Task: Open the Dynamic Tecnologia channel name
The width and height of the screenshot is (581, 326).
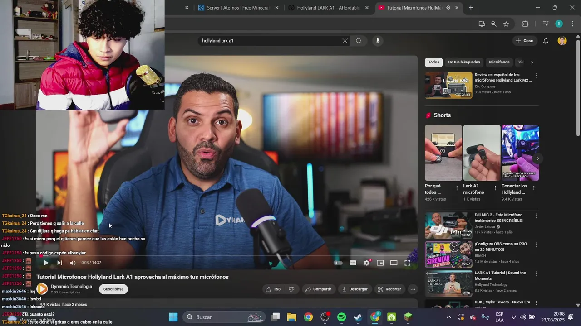Action: 71,286
